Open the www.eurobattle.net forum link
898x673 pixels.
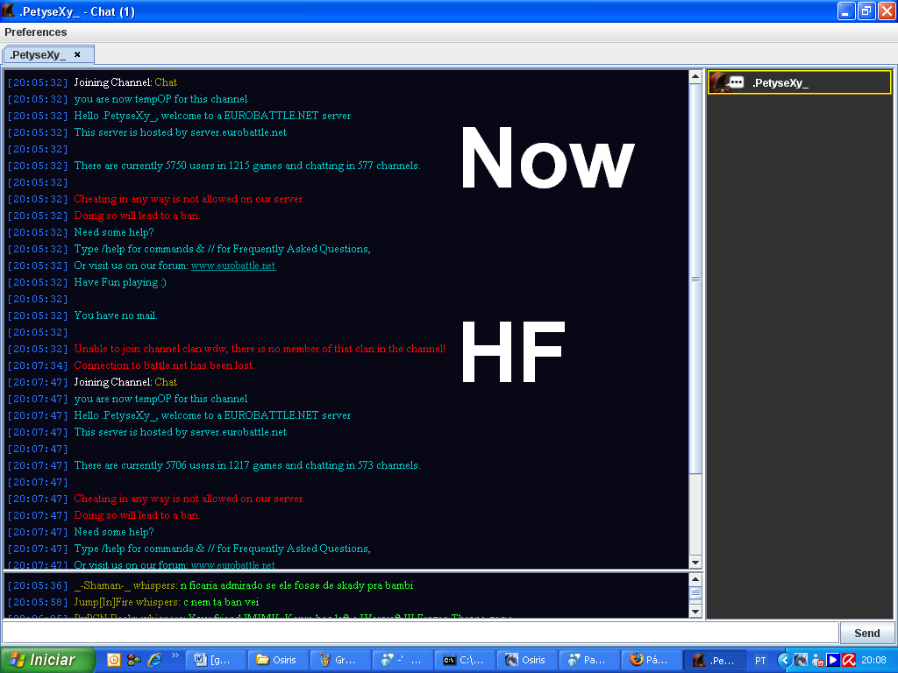(233, 266)
